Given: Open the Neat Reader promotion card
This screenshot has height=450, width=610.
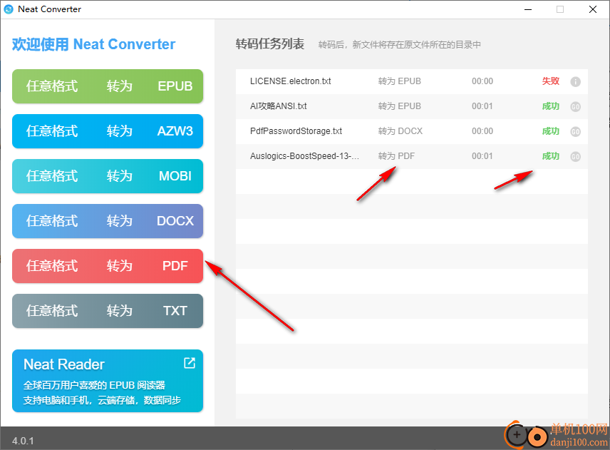Looking at the screenshot, I should click(x=108, y=381).
